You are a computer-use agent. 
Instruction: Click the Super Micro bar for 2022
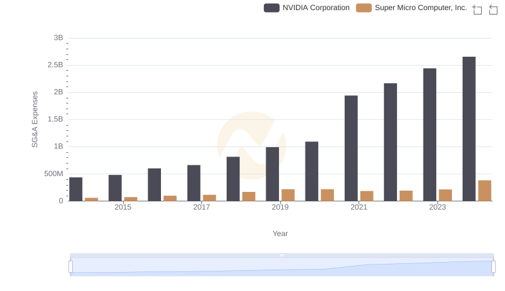(406, 196)
